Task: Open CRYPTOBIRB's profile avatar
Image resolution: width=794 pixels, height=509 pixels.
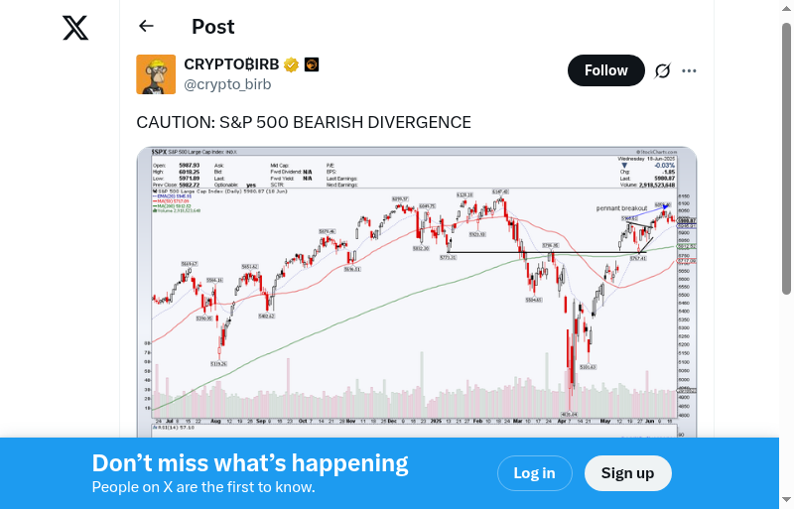Action: [x=156, y=74]
